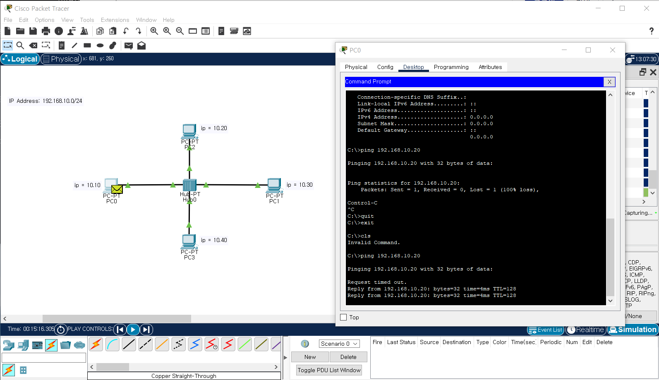Viewport: 659px width, 380px height.
Task: Choose the Add Complex PDU open envelope
Action: coord(141,45)
